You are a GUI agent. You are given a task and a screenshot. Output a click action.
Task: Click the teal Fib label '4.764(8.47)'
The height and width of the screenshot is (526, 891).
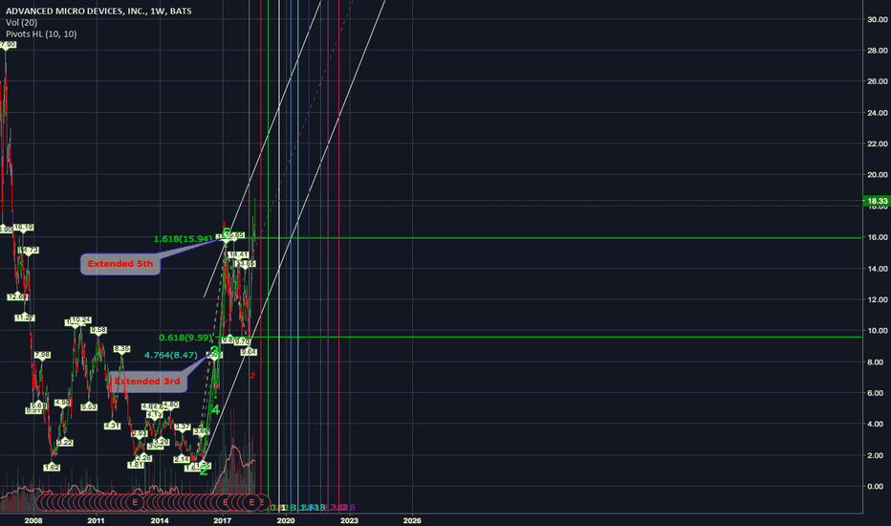[171, 356]
